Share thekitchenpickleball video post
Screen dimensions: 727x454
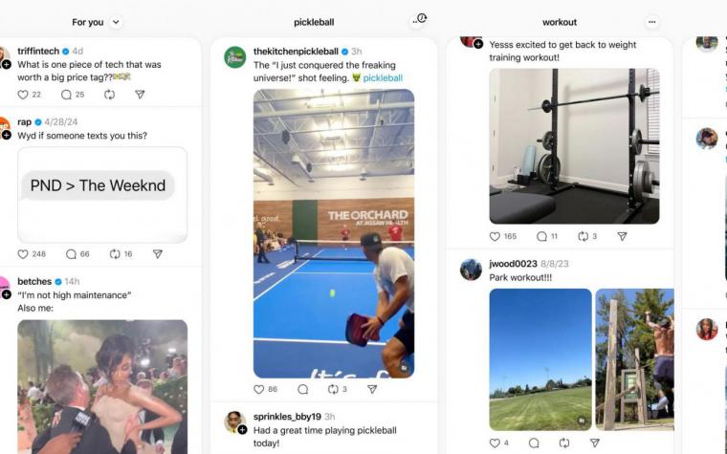pyautogui.click(x=372, y=389)
